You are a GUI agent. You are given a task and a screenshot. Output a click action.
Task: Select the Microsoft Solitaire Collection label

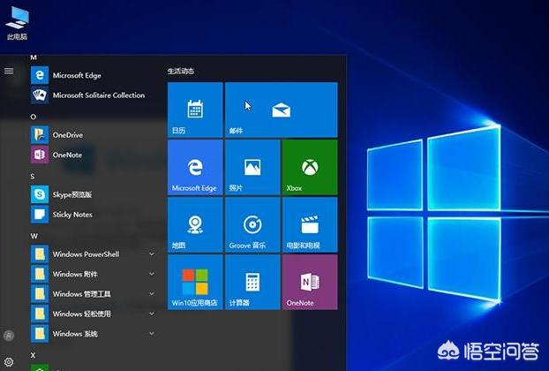pyautogui.click(x=99, y=95)
